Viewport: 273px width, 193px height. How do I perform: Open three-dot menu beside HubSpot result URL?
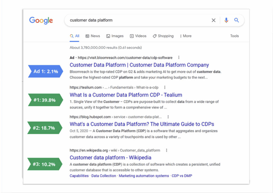[168, 117]
